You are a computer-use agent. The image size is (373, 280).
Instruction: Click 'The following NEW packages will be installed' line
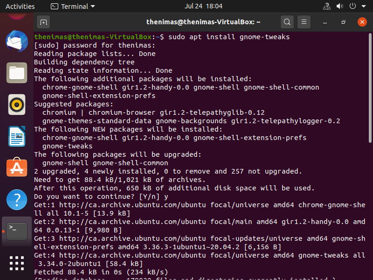(x=128, y=129)
